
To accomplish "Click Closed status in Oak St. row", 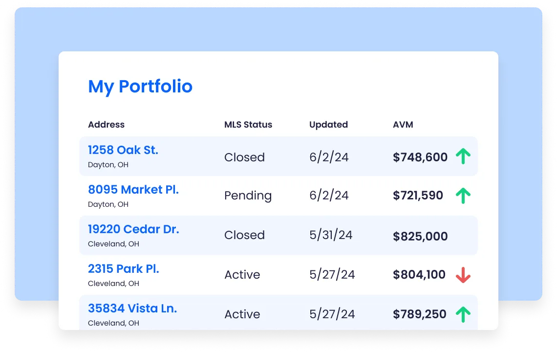I will point(244,157).
